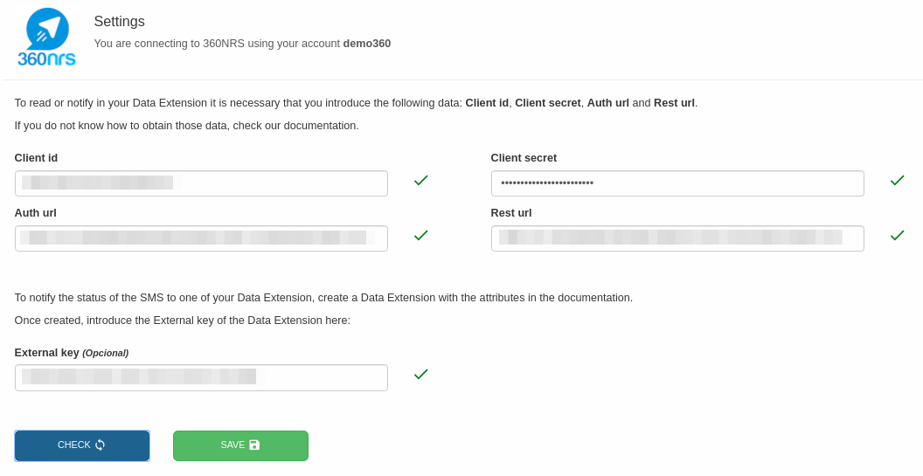Click the green checkmark beside Client secret
This screenshot has width=923, height=476.
(x=897, y=180)
